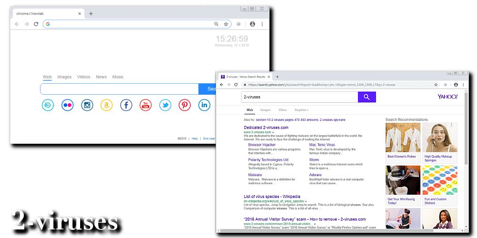Click the Yahoo search field containing 2-viruses

tap(300, 97)
